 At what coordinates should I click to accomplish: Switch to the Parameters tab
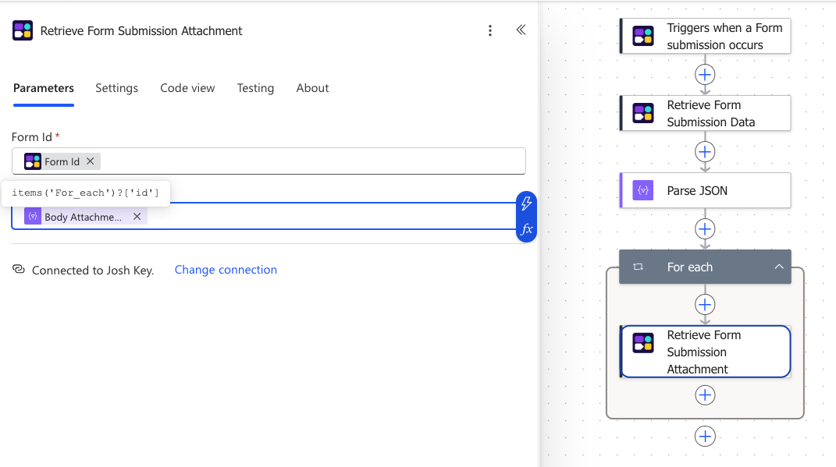(44, 88)
